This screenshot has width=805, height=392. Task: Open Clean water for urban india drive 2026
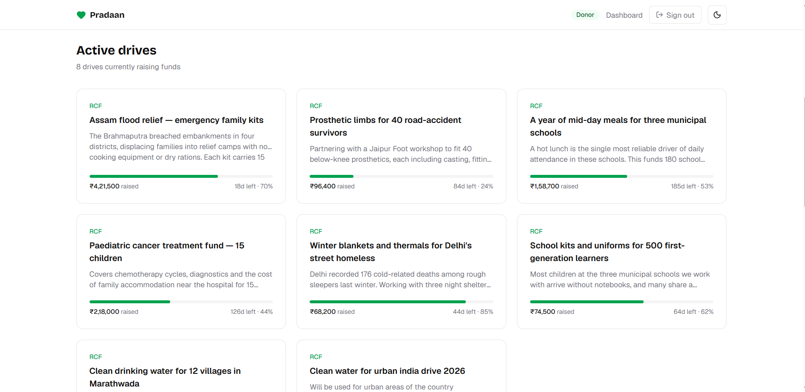point(401,366)
